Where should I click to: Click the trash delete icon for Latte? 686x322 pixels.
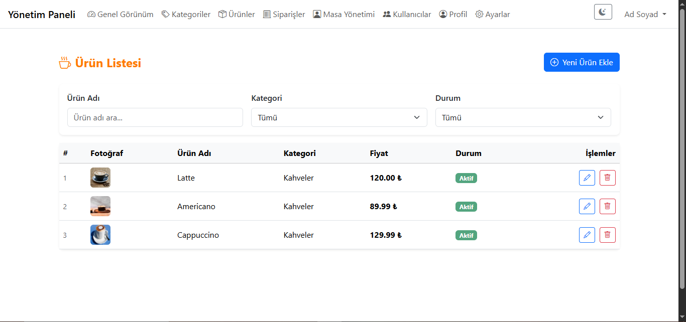point(607,178)
